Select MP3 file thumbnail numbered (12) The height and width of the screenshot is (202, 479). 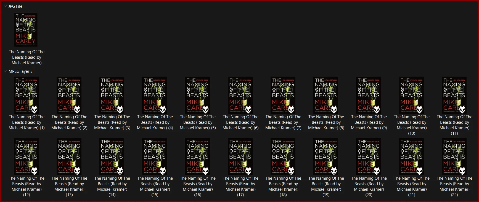click(x=26, y=157)
